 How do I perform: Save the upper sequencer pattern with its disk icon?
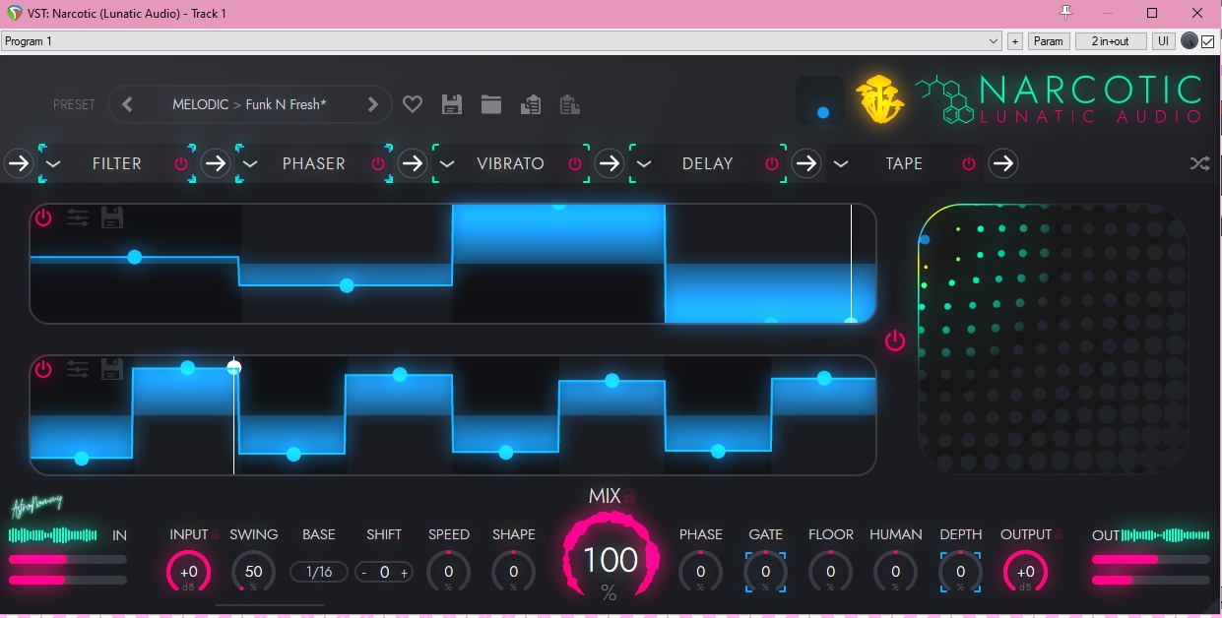click(x=112, y=217)
